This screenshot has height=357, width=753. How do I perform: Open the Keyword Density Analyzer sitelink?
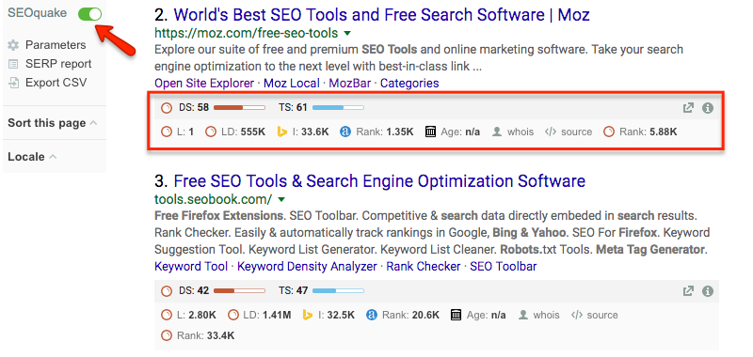[308, 266]
